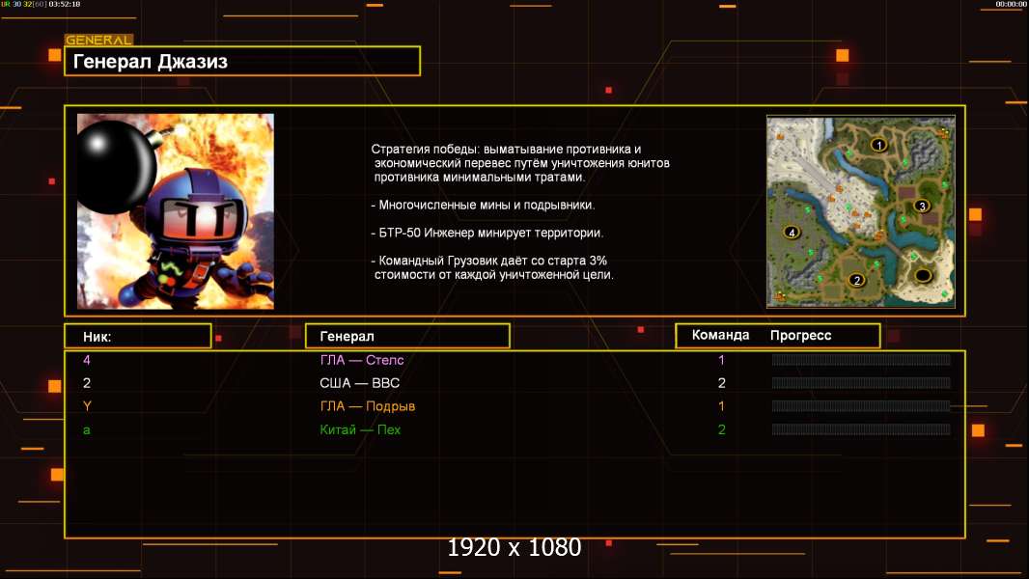Click the Bomberman general portrait
The height and width of the screenshot is (579, 1029).
pos(176,211)
